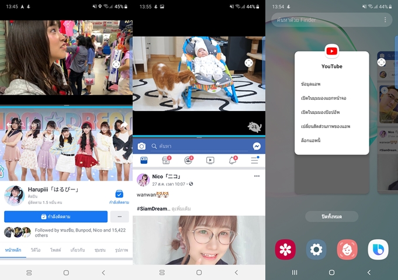Launch the Bixby app from the dock
The image size is (398, 280).
point(378,250)
